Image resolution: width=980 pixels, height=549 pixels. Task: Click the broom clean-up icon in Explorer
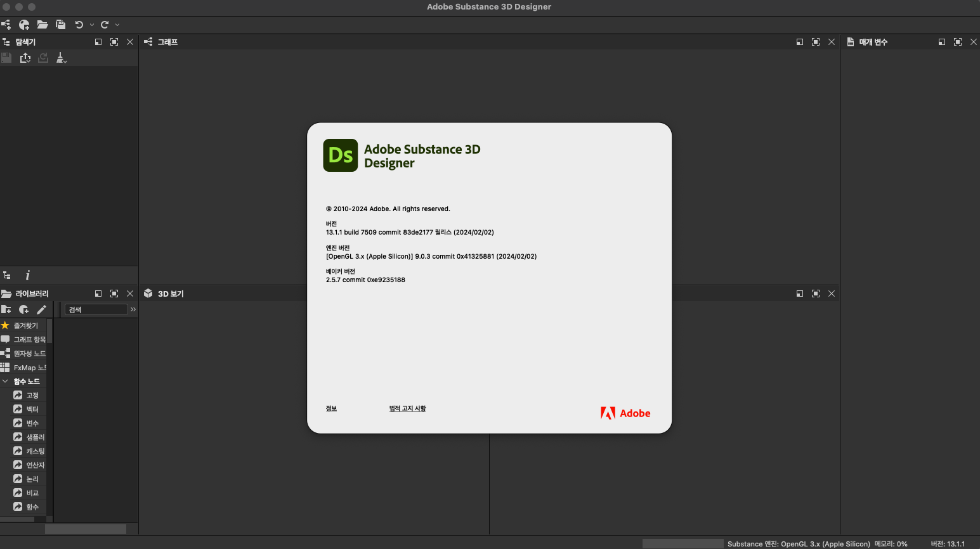[x=62, y=58]
